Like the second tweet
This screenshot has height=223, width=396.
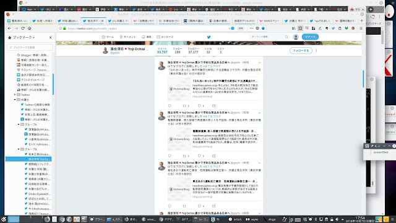(x=199, y=155)
